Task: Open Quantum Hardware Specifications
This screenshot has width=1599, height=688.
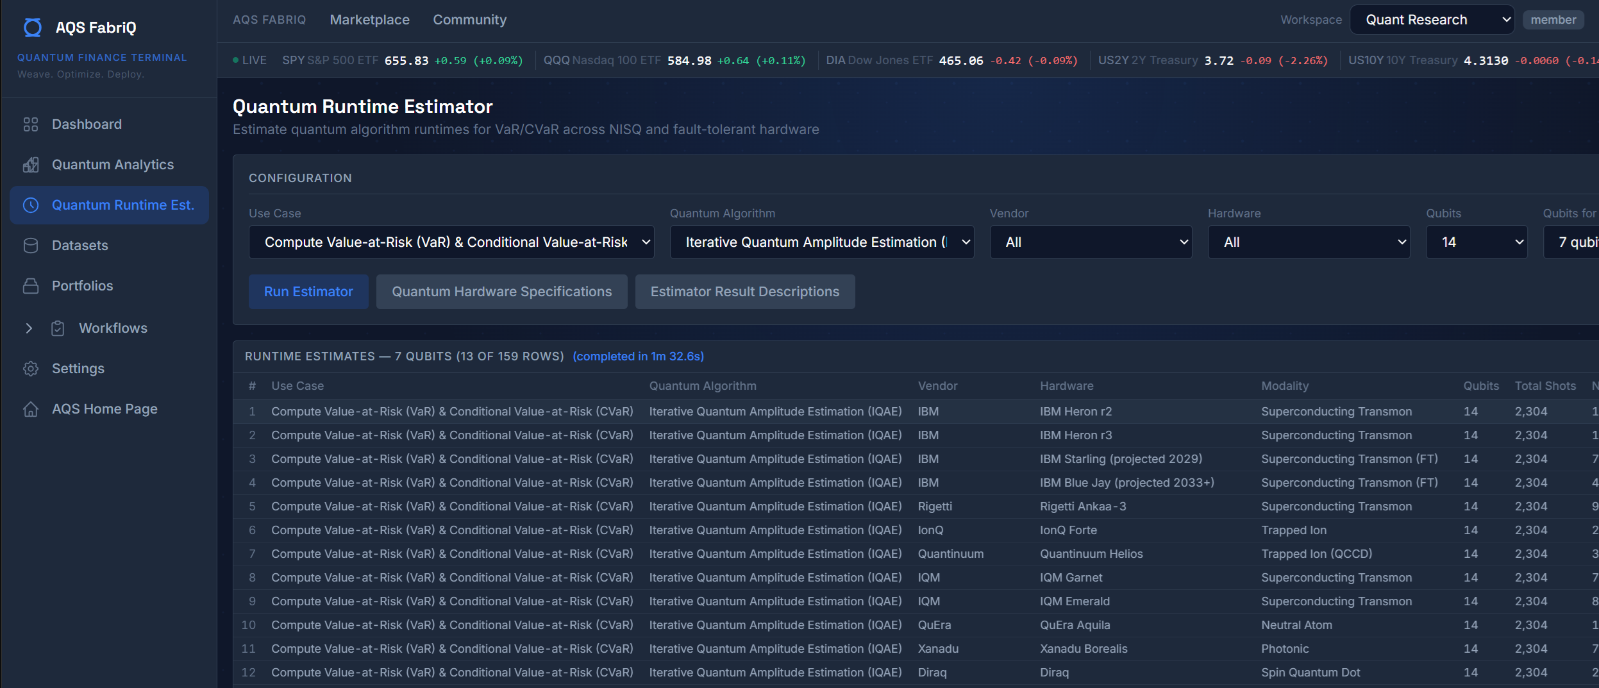Action: point(501,291)
